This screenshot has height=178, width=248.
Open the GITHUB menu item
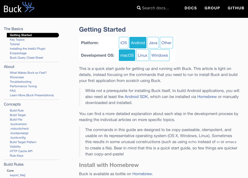236,8
